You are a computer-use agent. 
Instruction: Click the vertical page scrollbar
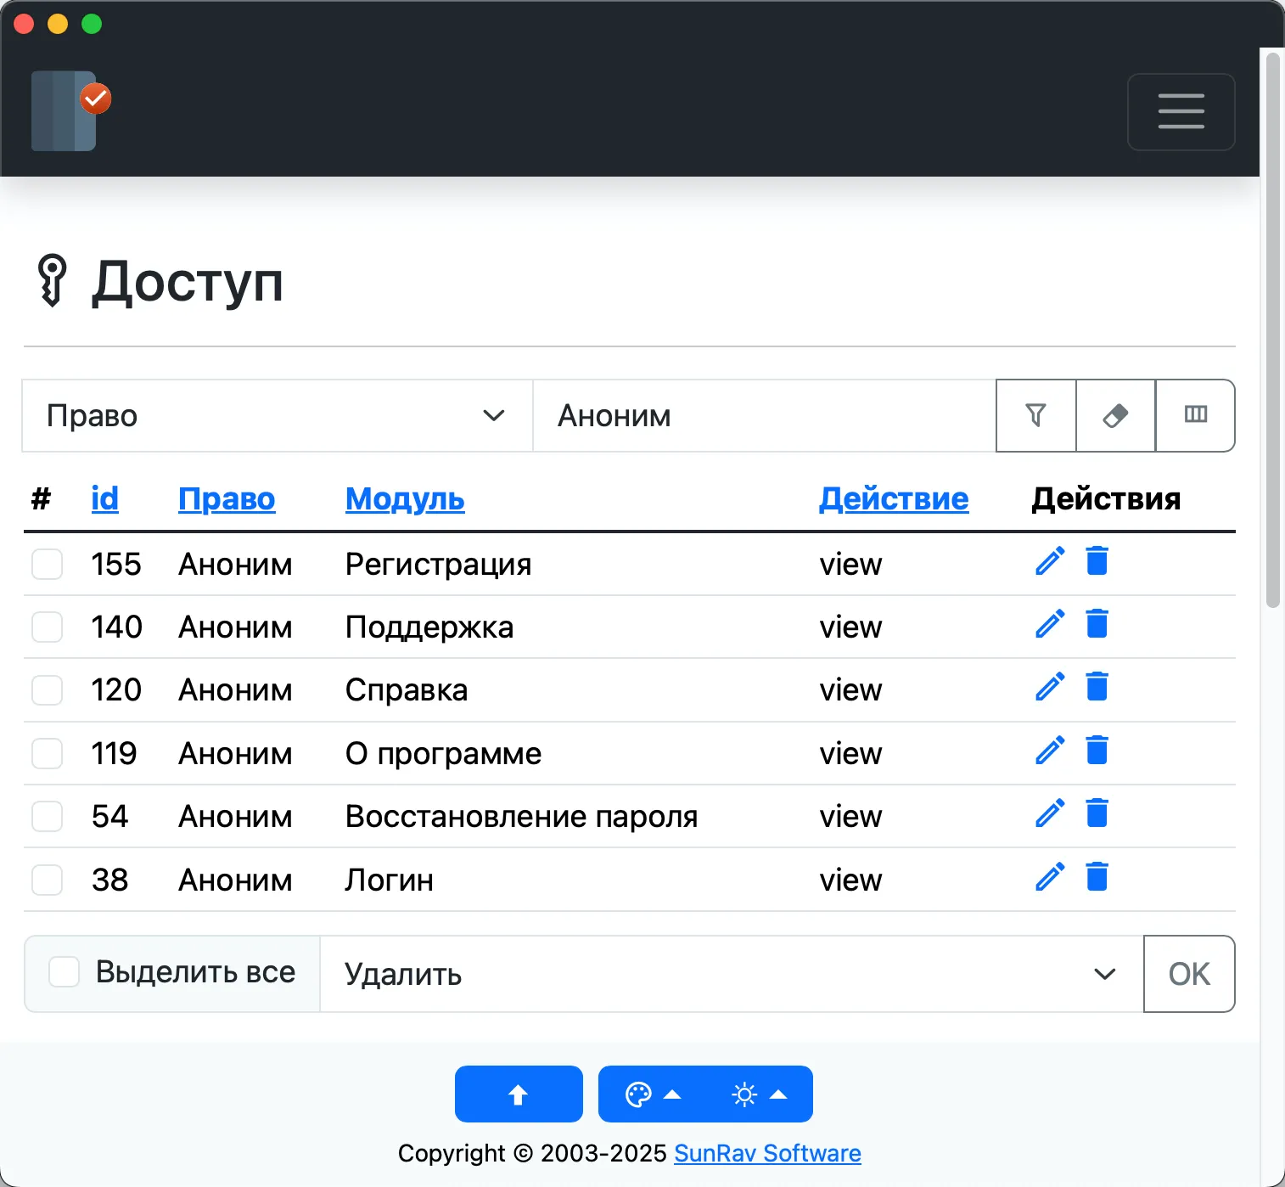click(x=1272, y=331)
